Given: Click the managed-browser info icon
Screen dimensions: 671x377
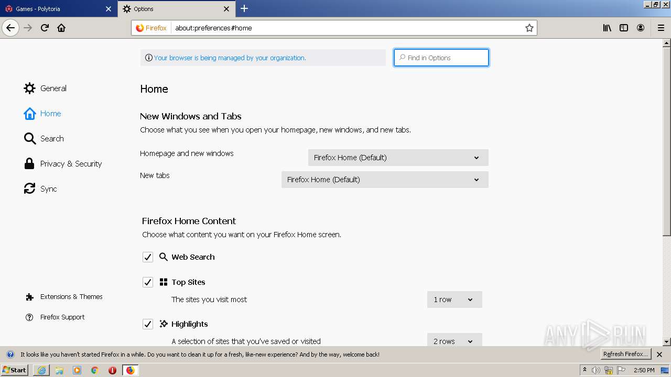Looking at the screenshot, I should 149,58.
